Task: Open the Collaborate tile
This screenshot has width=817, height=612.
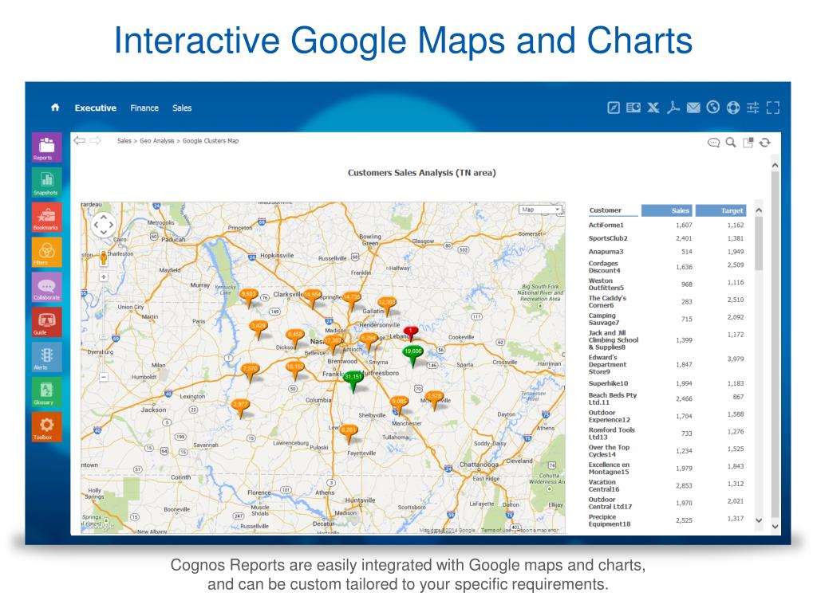Action: click(46, 287)
